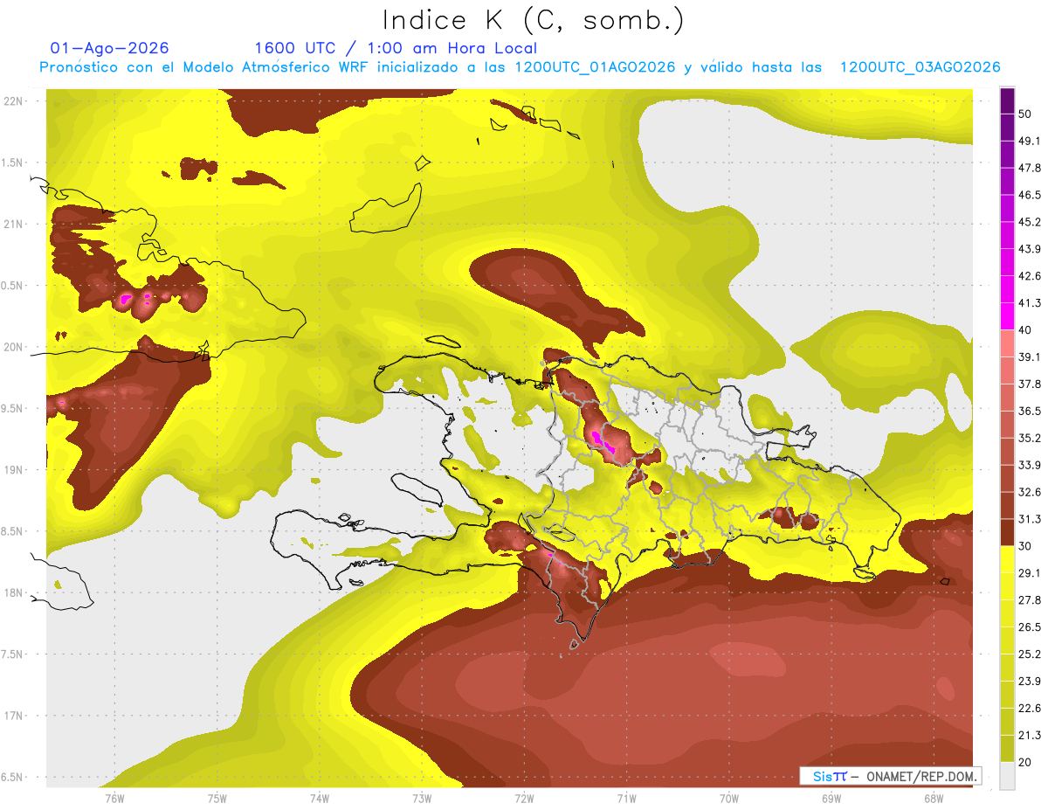Image resolution: width=1048 pixels, height=810 pixels.
Task: Click the colorbar value "49.1"
Action: coord(1030,142)
